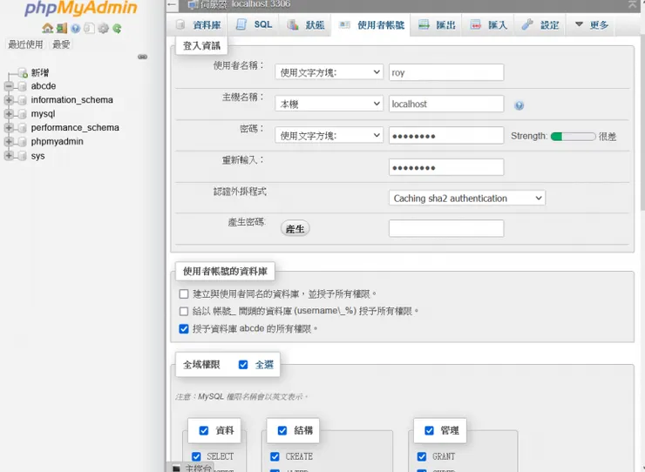645x472 pixels.
Task: Expand the mysql database tree node
Action: [9, 114]
